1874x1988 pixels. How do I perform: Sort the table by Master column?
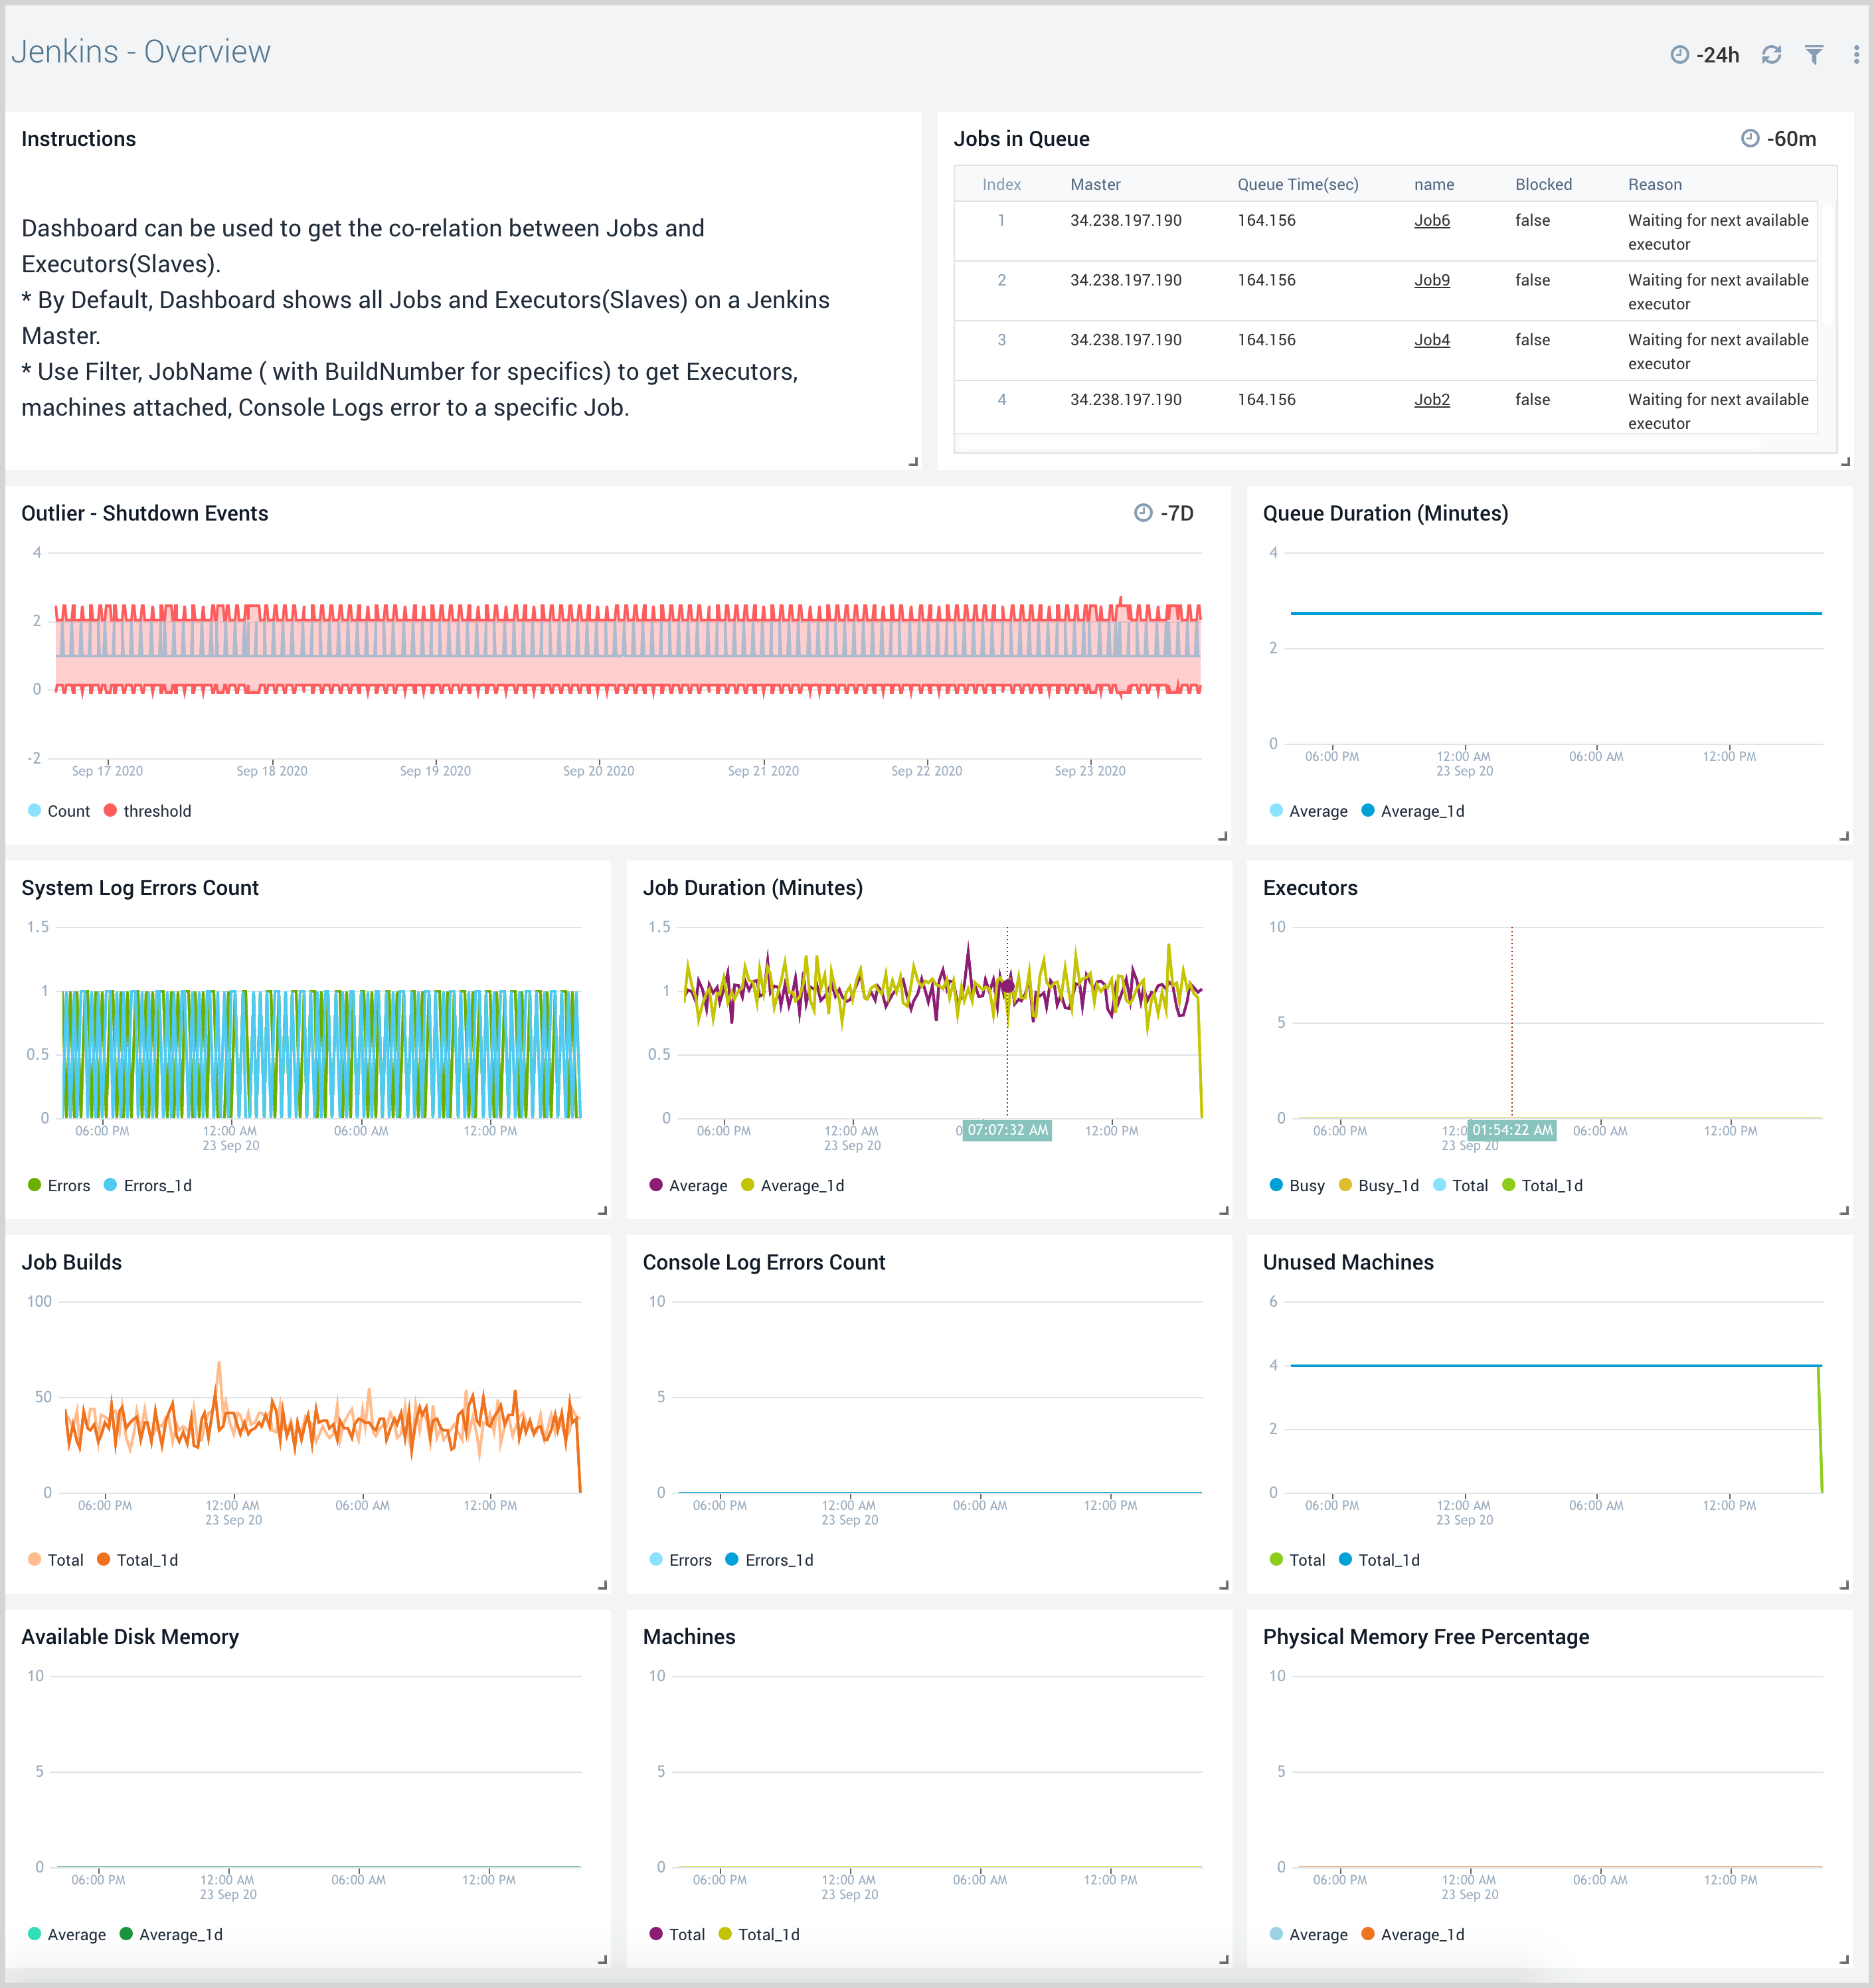(1095, 184)
